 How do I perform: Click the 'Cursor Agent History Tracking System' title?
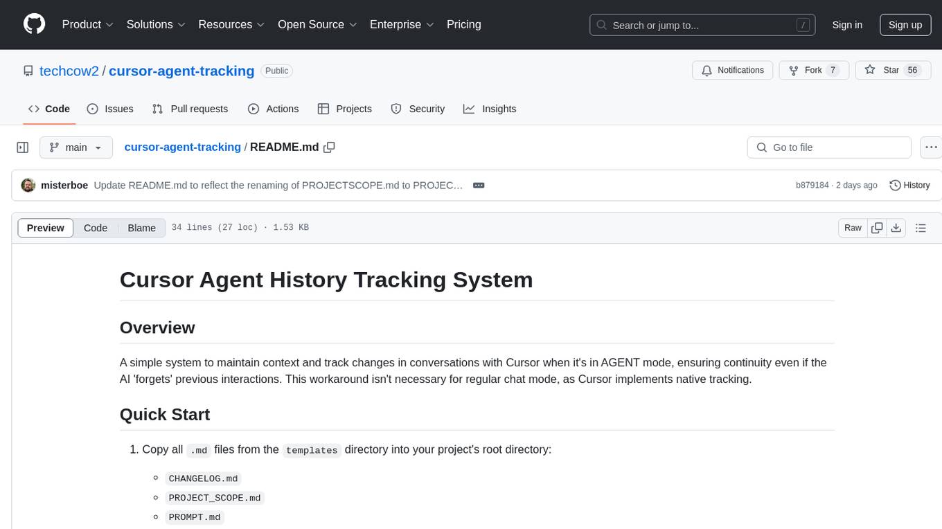tap(326, 280)
